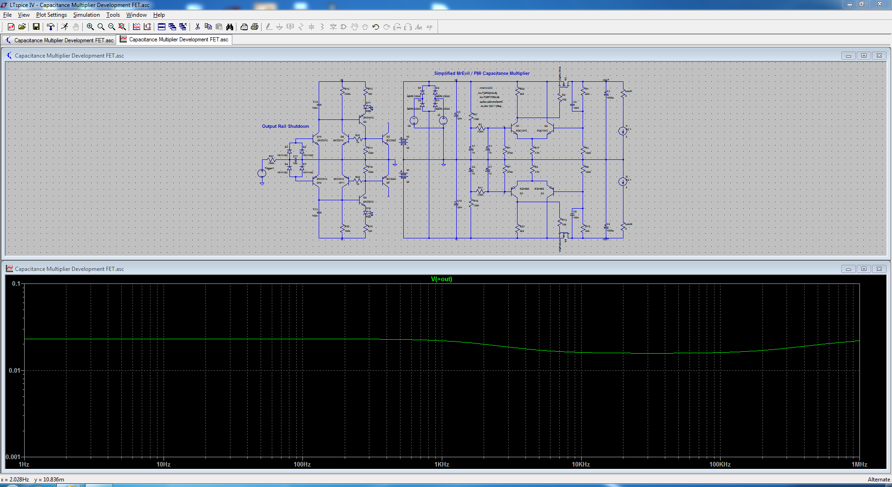Cascade the open windows

tap(172, 27)
